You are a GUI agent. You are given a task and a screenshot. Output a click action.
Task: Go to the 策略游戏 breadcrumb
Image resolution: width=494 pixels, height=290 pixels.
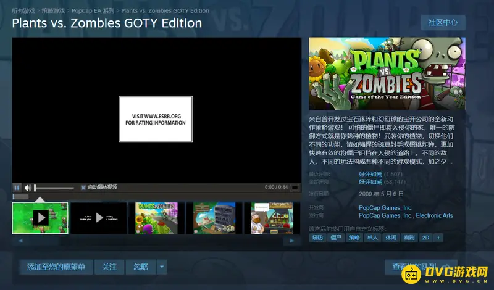point(54,10)
